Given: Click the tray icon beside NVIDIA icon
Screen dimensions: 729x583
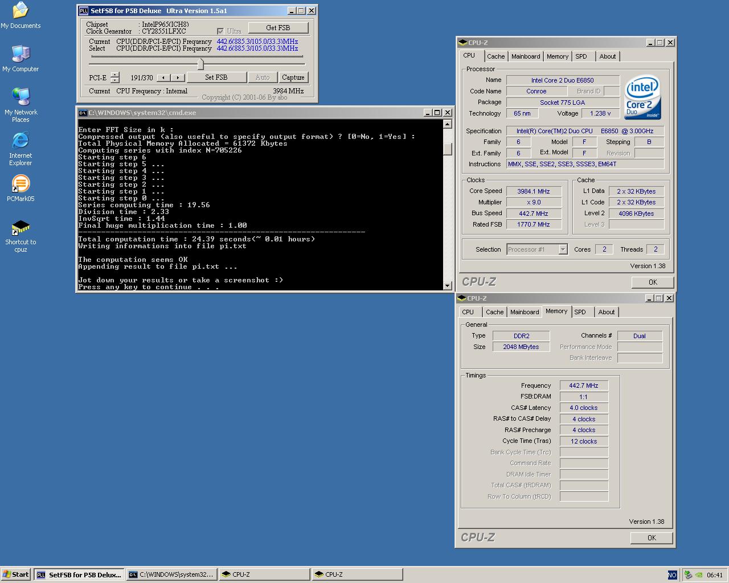Looking at the screenshot, I should coord(688,575).
